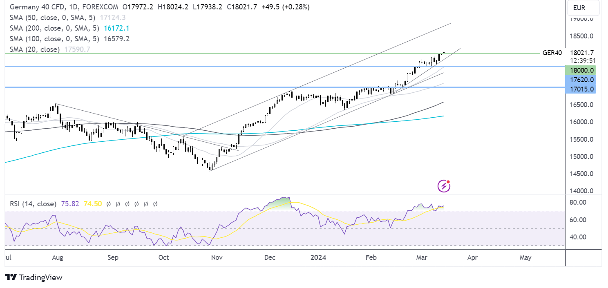Viewport: 608px width, 288px height.
Task: Click the May label on time axis
Action: pyautogui.click(x=525, y=258)
